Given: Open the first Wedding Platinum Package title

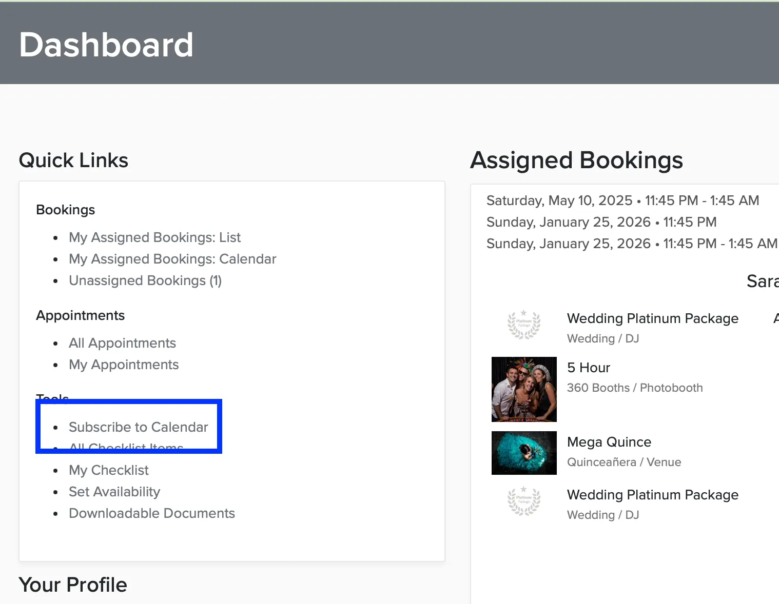Looking at the screenshot, I should click(x=653, y=318).
